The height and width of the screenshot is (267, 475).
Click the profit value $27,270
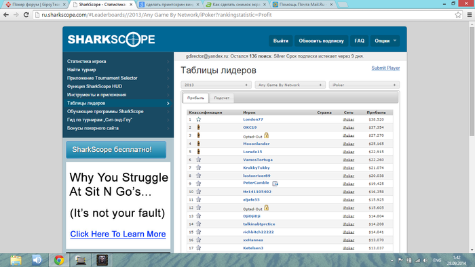pos(376,136)
